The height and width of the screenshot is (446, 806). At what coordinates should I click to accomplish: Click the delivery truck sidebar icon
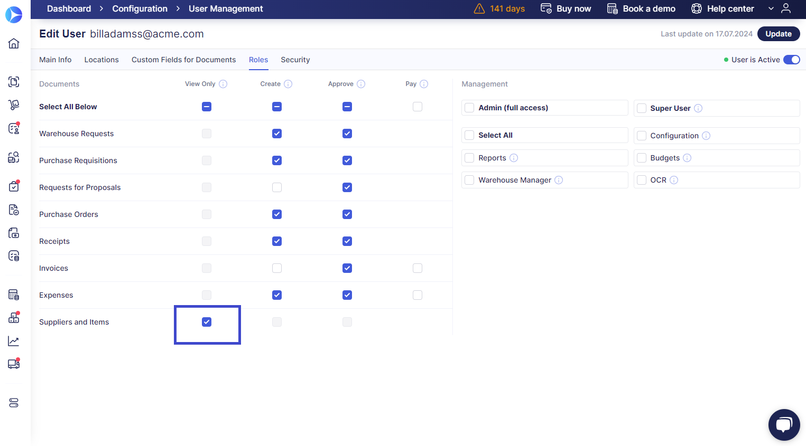coord(14,364)
